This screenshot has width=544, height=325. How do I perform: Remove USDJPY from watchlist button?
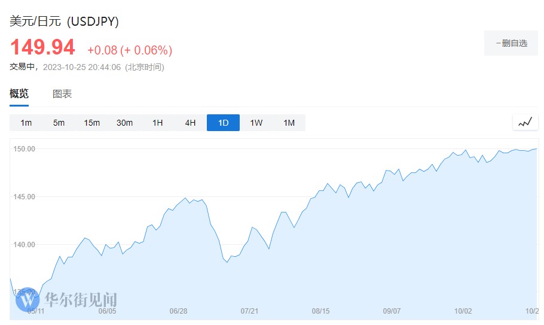511,43
